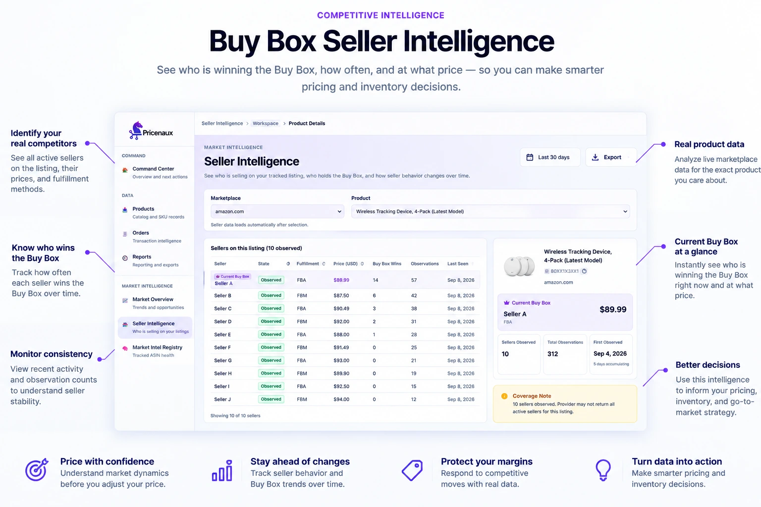Open the Market Intel Registry menu item
Screen dimensions: 761x507
click(155, 351)
